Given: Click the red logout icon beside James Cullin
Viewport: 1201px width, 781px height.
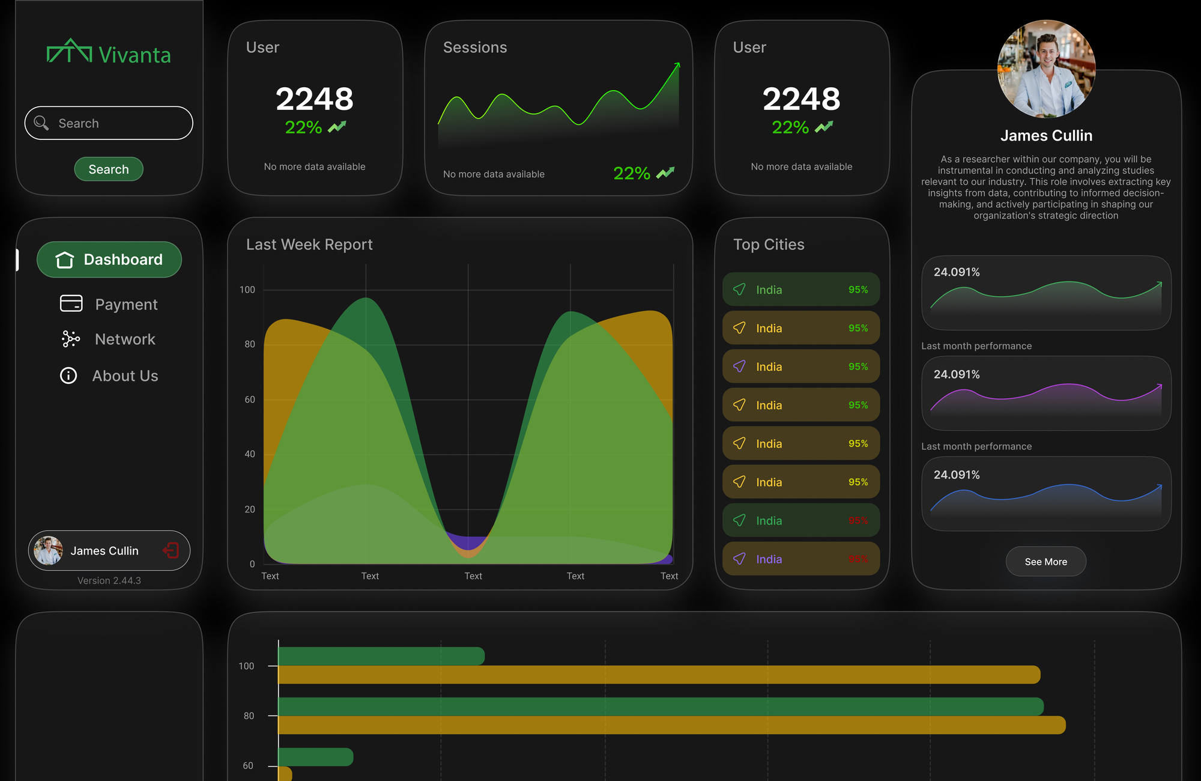Looking at the screenshot, I should tap(172, 550).
